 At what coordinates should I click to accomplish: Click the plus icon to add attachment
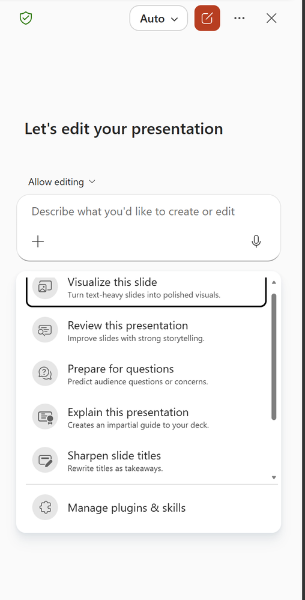[x=38, y=241]
